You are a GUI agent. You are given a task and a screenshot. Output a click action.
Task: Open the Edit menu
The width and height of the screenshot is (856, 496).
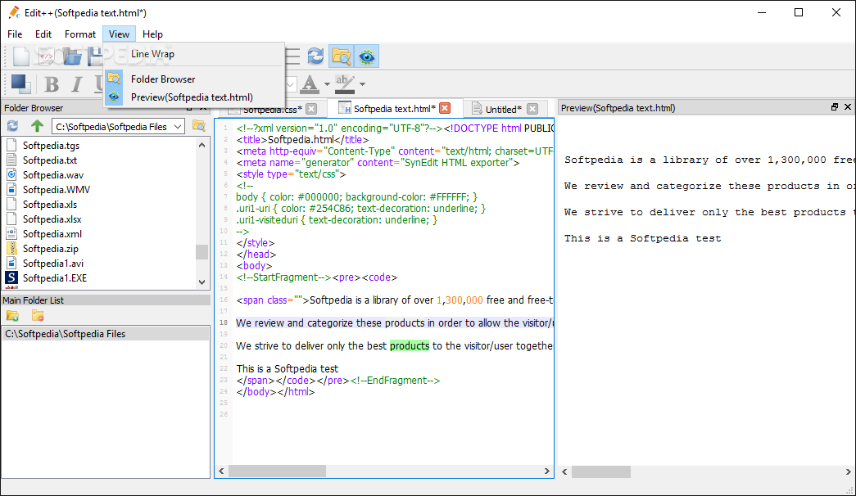point(43,34)
